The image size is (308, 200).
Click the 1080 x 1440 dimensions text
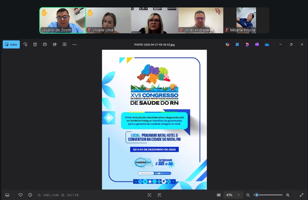tap(51, 195)
